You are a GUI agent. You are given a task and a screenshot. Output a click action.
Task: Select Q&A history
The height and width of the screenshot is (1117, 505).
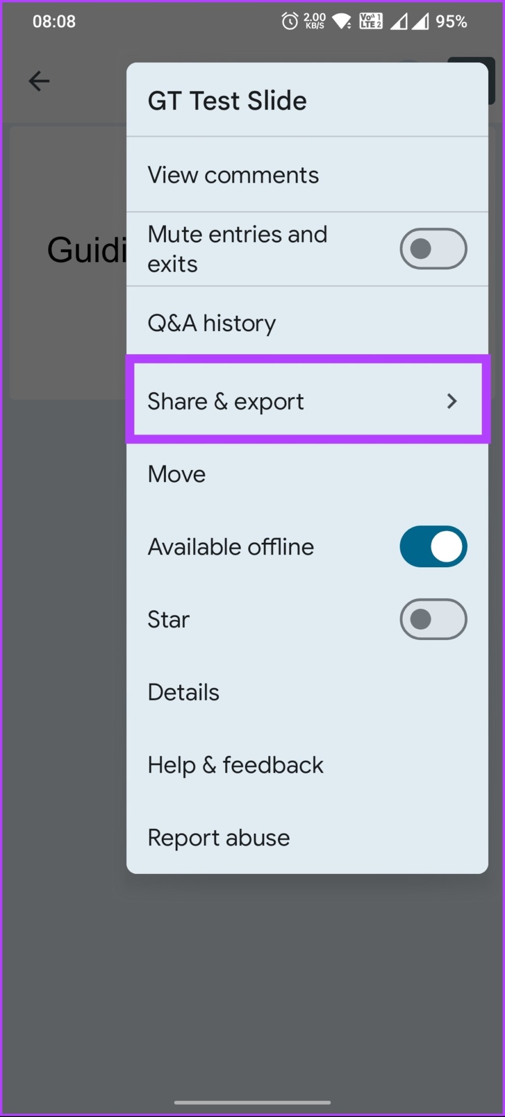307,323
